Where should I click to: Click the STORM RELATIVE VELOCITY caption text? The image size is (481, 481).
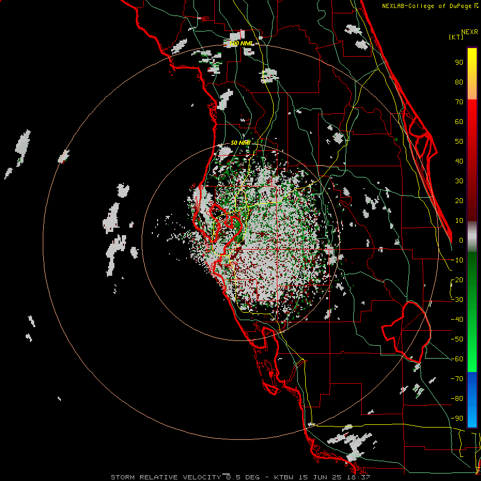pyautogui.click(x=166, y=477)
